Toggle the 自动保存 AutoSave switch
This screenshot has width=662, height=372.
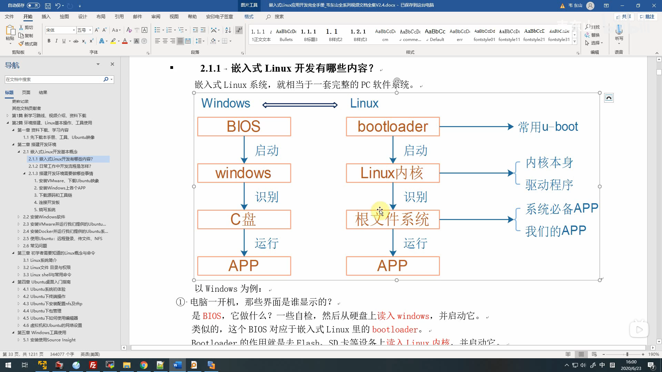[x=33, y=6]
